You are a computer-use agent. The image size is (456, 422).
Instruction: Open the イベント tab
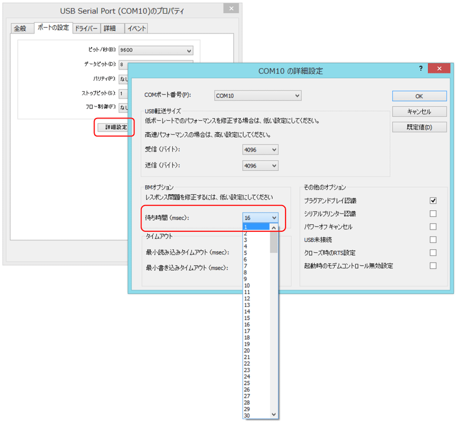136,28
